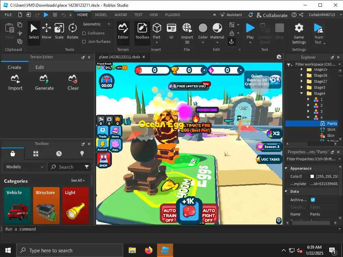Switch to the TEST ribbon tab
Screen dimensions: 343x257
click(x=138, y=15)
